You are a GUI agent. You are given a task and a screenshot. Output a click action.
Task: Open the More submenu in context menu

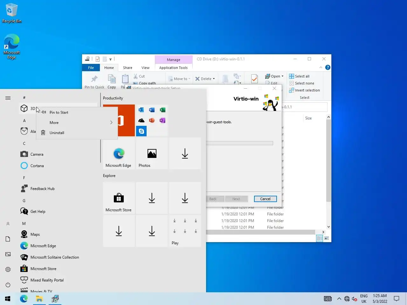pos(77,123)
